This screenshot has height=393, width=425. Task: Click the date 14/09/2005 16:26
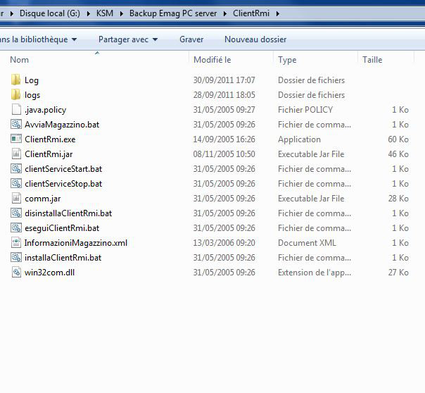[x=224, y=139]
